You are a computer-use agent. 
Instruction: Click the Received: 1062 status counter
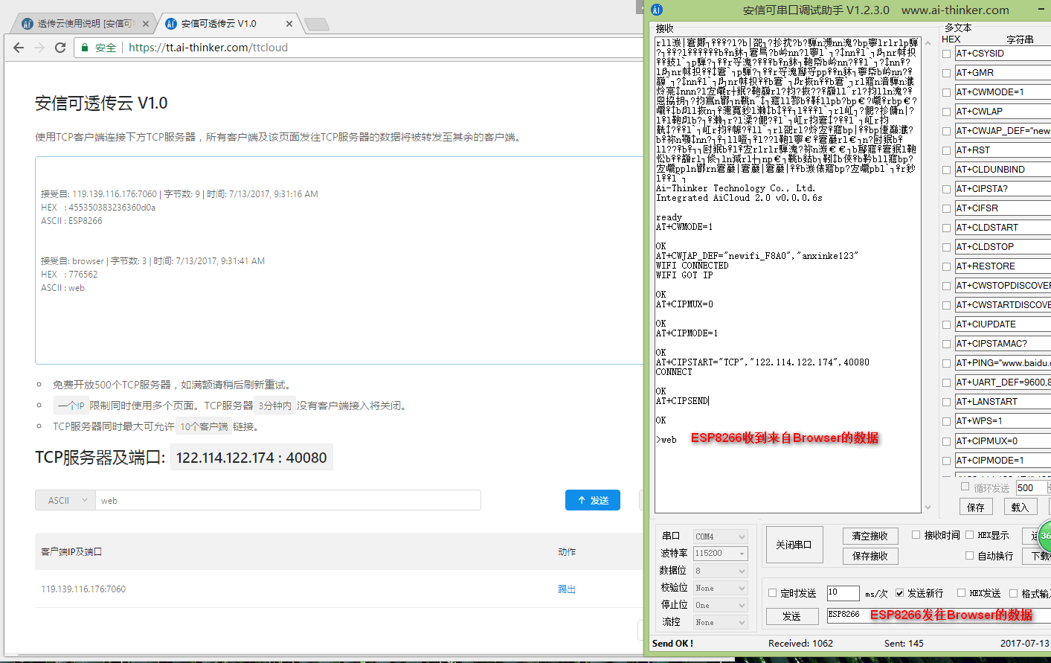(800, 644)
